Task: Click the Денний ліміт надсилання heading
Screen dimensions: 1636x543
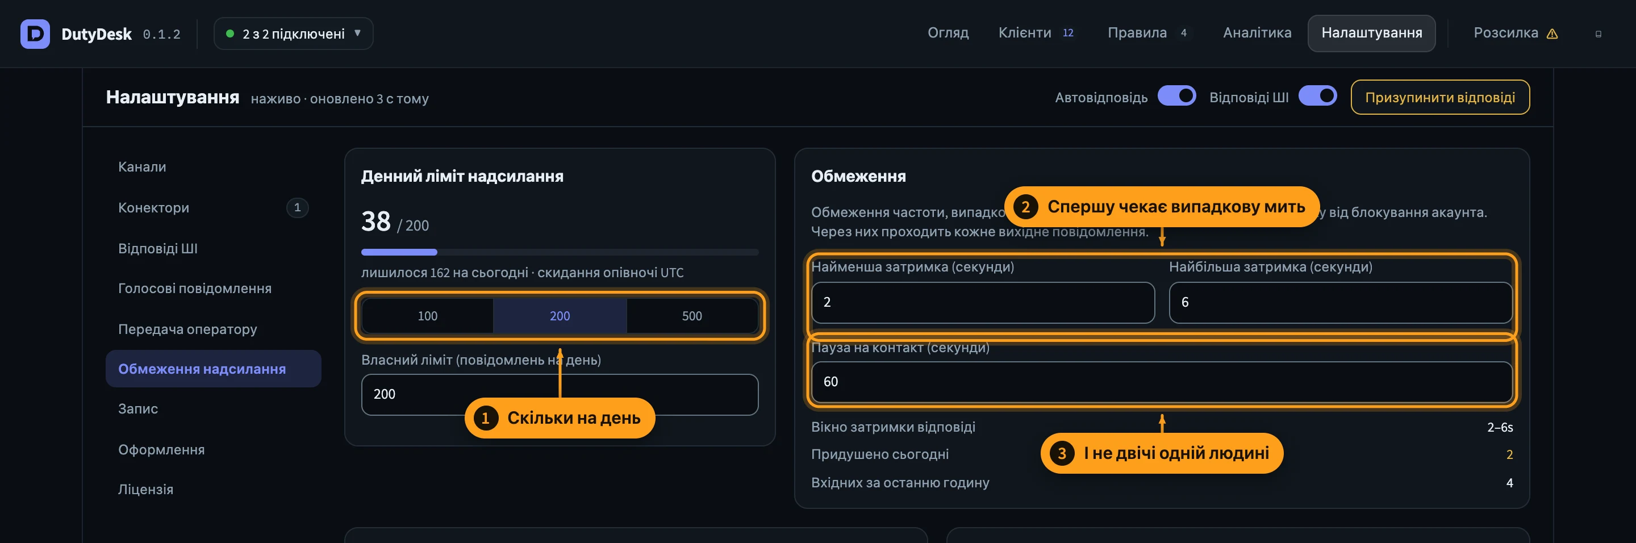Action: (x=462, y=177)
